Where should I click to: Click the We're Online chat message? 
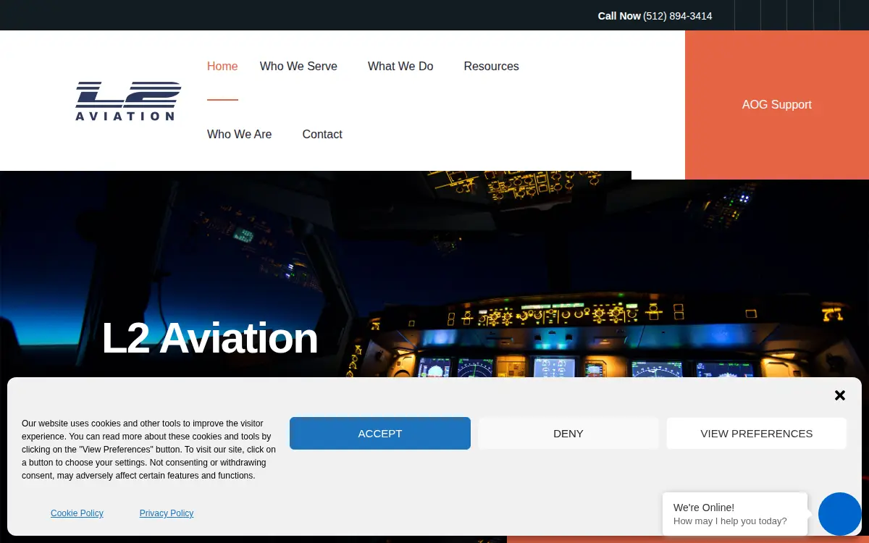[735, 514]
